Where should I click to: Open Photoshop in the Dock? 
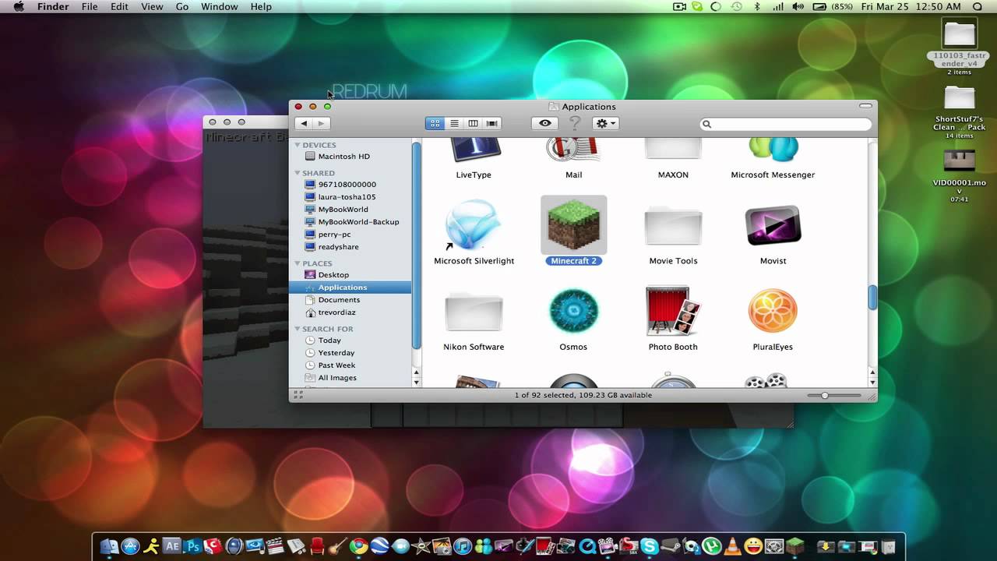click(x=192, y=546)
